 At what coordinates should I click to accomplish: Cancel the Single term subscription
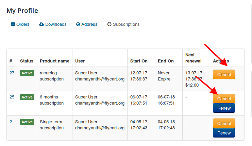[x=224, y=123]
